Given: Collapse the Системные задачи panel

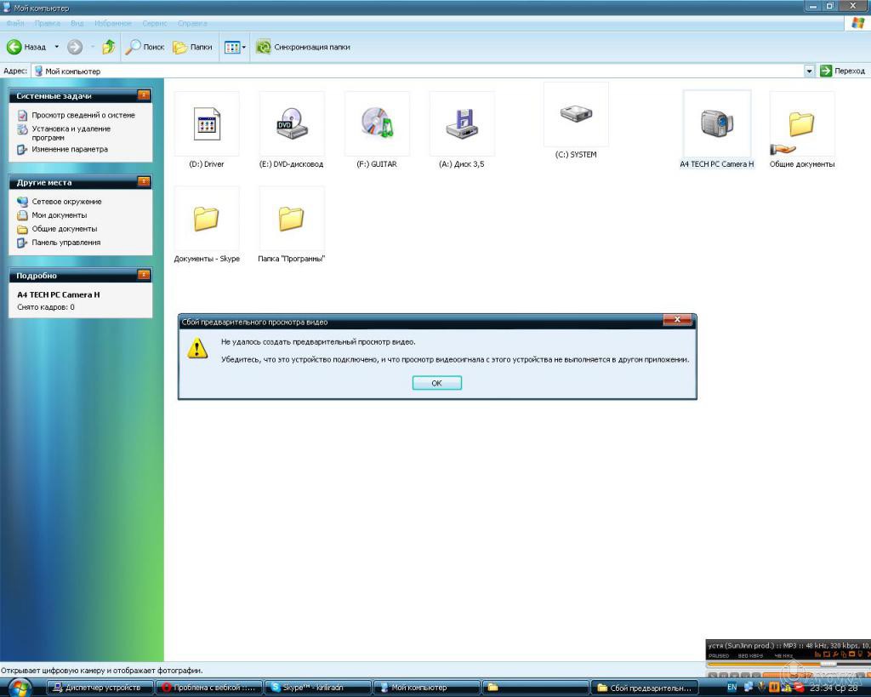Looking at the screenshot, I should [x=144, y=96].
